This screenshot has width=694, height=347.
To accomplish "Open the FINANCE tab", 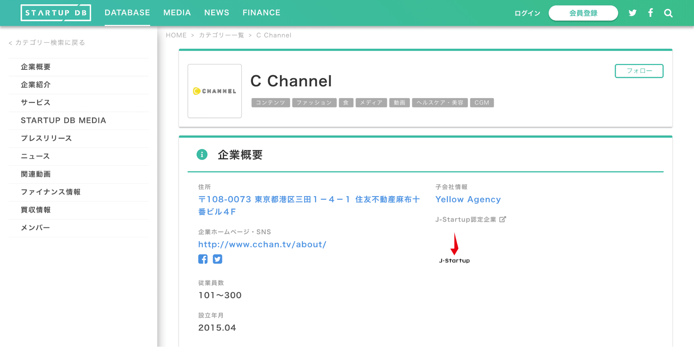I will (x=261, y=13).
